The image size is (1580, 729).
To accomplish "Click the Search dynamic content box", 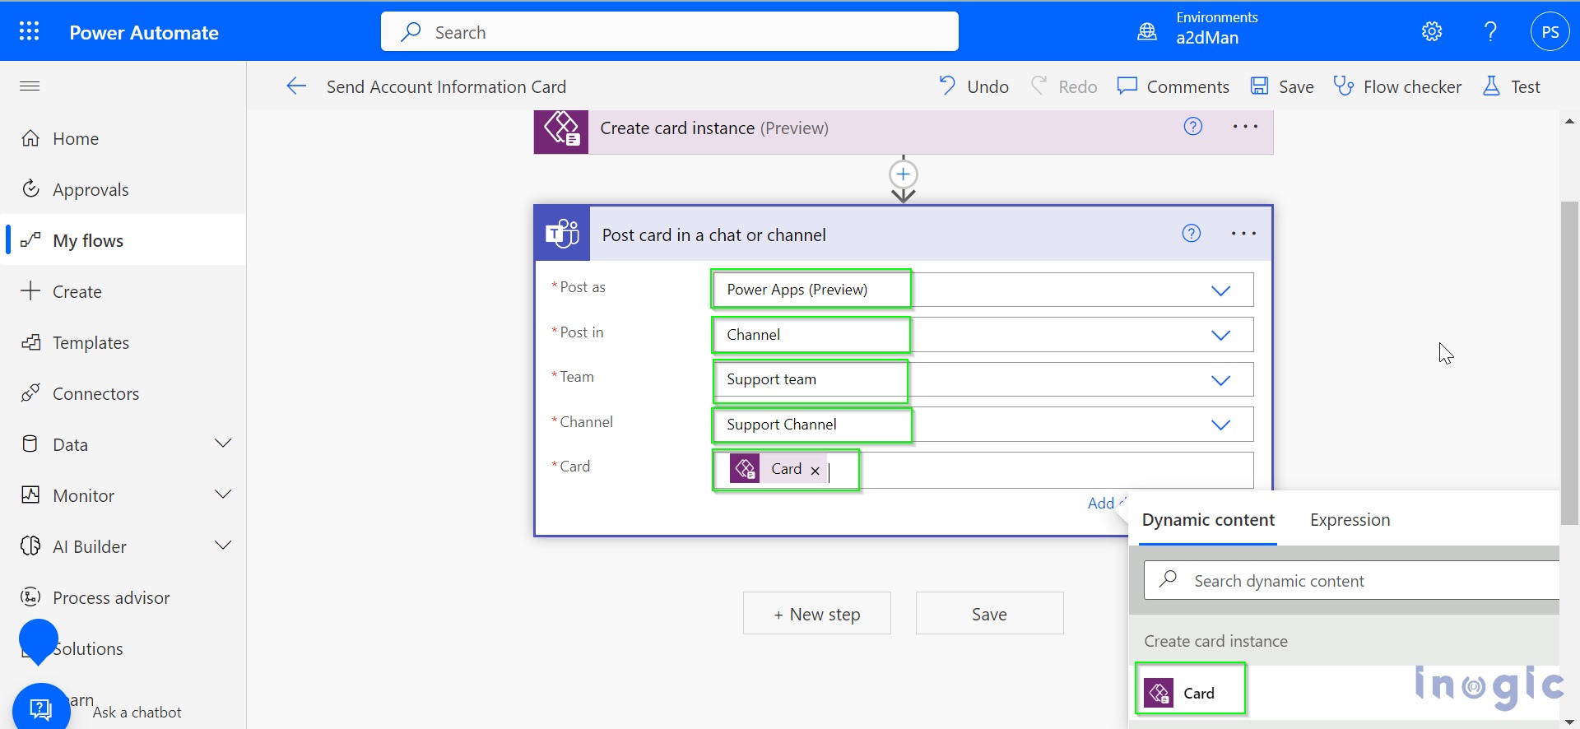I will coord(1351,581).
